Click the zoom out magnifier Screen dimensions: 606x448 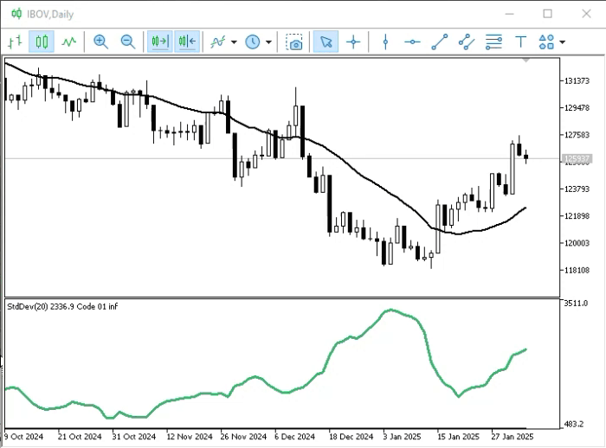click(x=128, y=42)
